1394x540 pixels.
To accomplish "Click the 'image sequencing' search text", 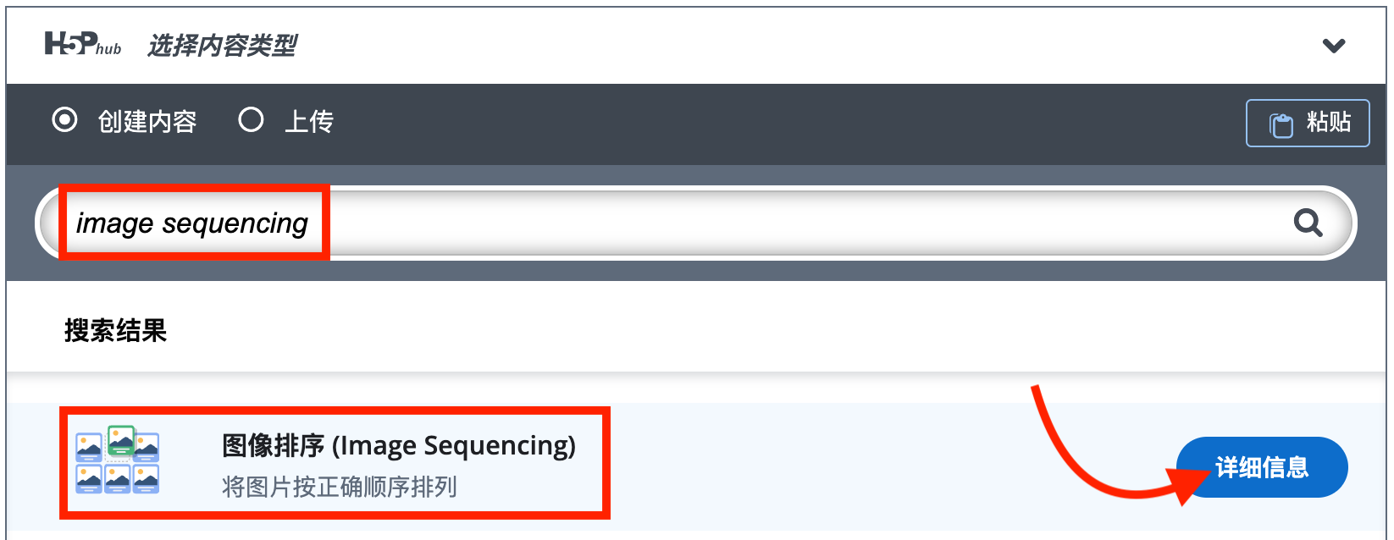I will (x=192, y=223).
